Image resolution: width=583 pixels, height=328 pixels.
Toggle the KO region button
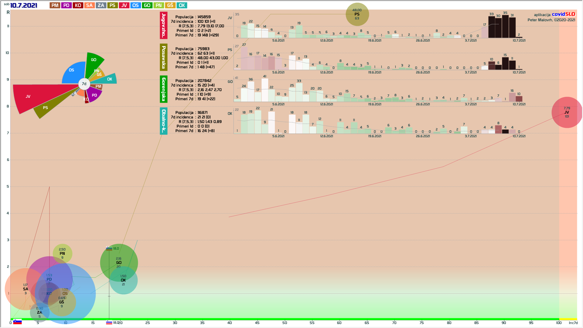[78, 5]
